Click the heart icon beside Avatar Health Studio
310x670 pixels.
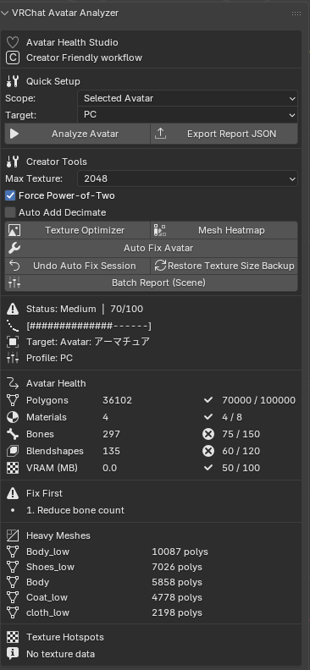pos(14,42)
